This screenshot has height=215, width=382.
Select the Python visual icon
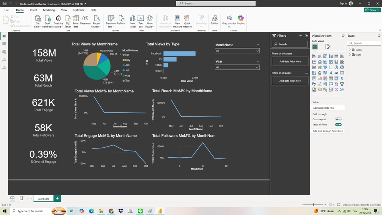coord(314,84)
